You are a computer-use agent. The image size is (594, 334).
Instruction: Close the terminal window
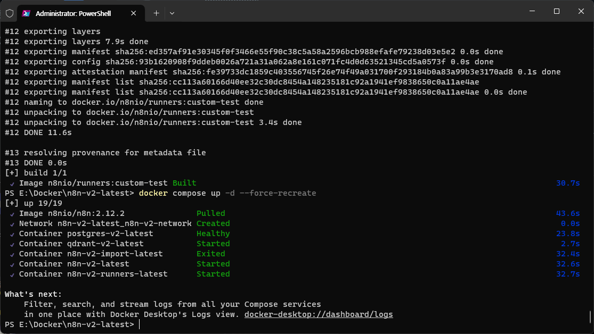[581, 11]
